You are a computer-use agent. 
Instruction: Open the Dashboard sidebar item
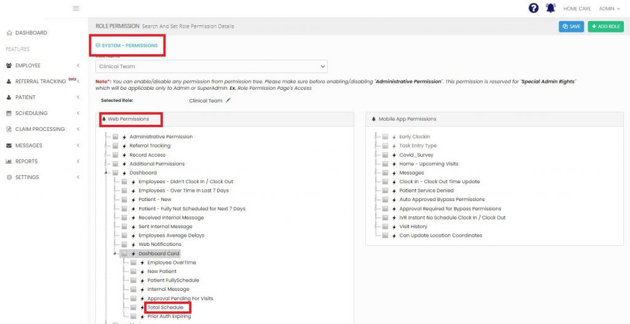click(31, 33)
